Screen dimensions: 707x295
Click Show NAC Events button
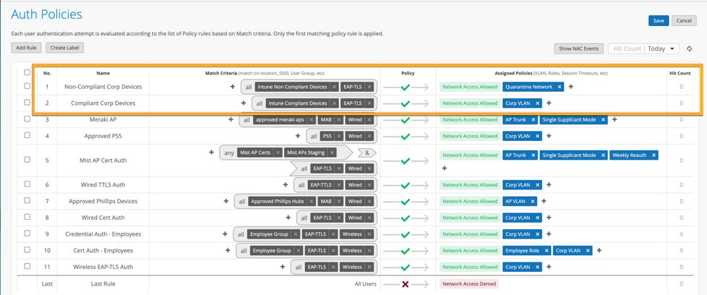578,48
